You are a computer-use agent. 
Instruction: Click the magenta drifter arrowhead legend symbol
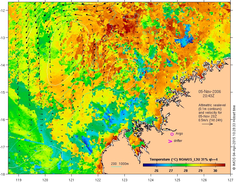point(170,141)
